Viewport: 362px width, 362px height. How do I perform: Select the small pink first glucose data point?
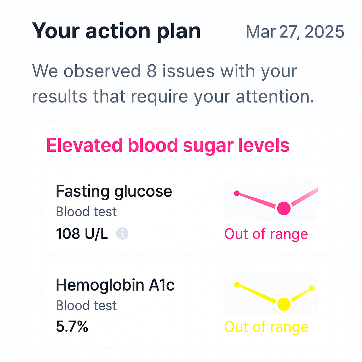click(x=237, y=193)
